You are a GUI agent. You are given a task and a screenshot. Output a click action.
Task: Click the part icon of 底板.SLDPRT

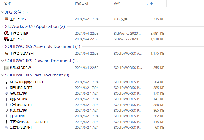[x=7, y=93]
